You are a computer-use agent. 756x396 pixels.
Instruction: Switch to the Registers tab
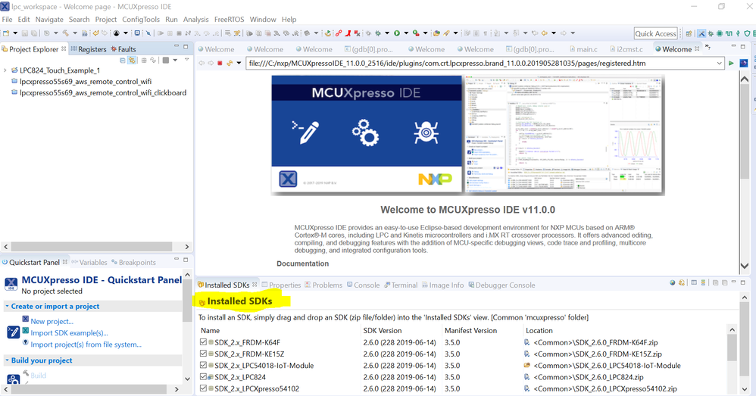(89, 49)
